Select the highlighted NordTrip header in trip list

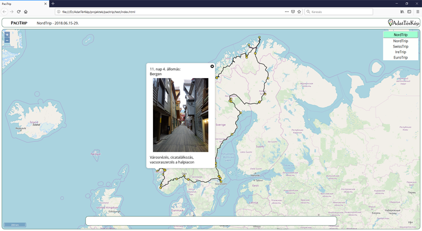point(400,35)
